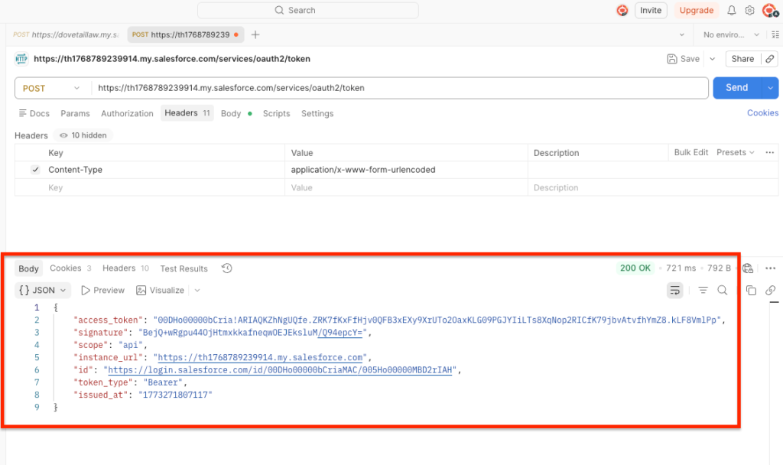
Task: Switch to the request Body tab
Action: (x=231, y=113)
